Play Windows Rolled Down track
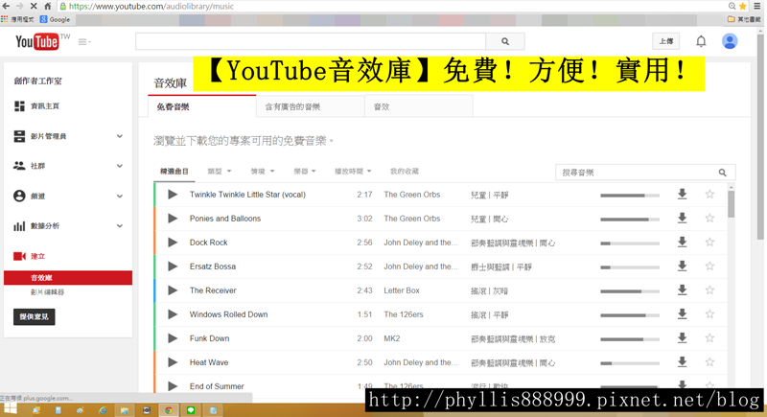The height and width of the screenshot is (417, 767). click(x=173, y=313)
